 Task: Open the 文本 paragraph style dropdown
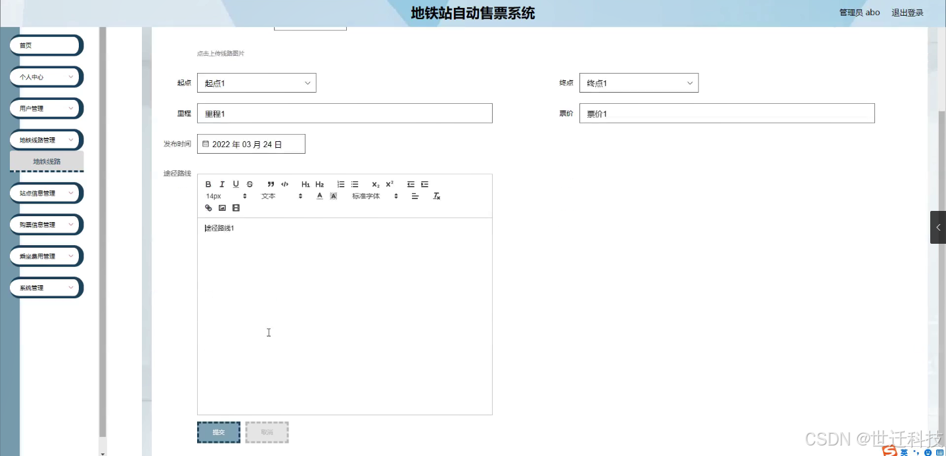(x=282, y=196)
